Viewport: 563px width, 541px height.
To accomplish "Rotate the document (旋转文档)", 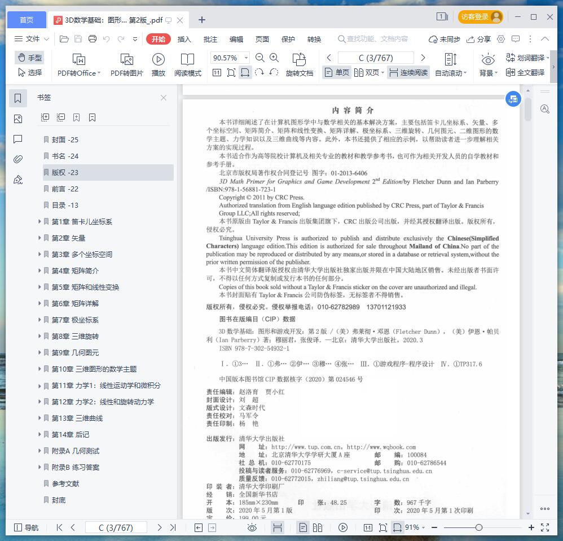I will [300, 65].
